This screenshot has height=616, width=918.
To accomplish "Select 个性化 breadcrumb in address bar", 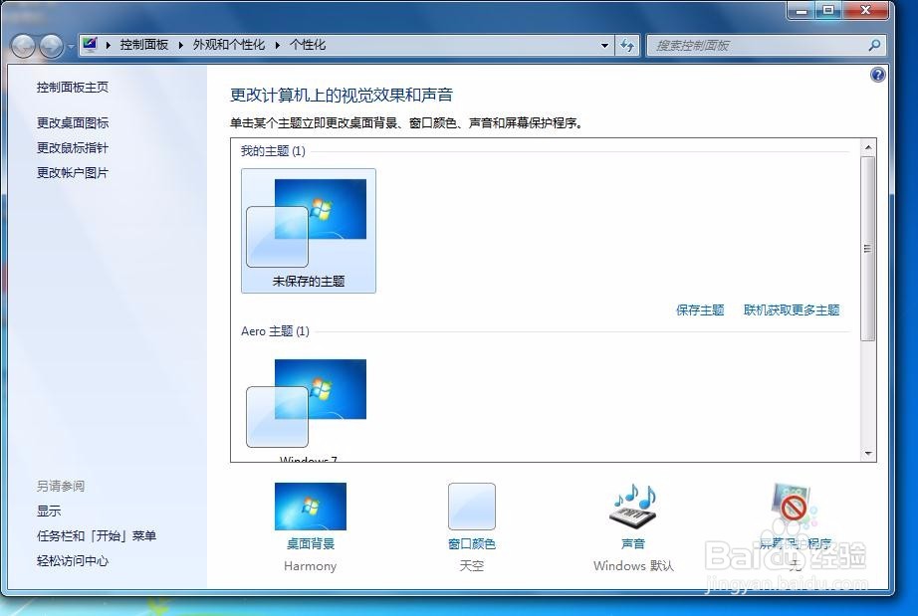I will point(308,45).
